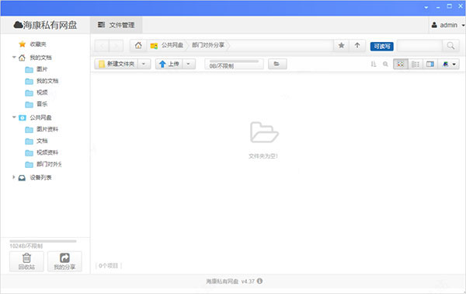Screen dimensions: 466x294
Task: Switch to list view
Action: point(416,64)
